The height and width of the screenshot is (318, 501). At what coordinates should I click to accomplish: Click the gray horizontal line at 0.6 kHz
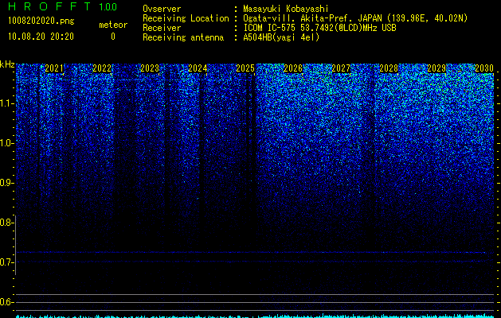click(x=255, y=302)
